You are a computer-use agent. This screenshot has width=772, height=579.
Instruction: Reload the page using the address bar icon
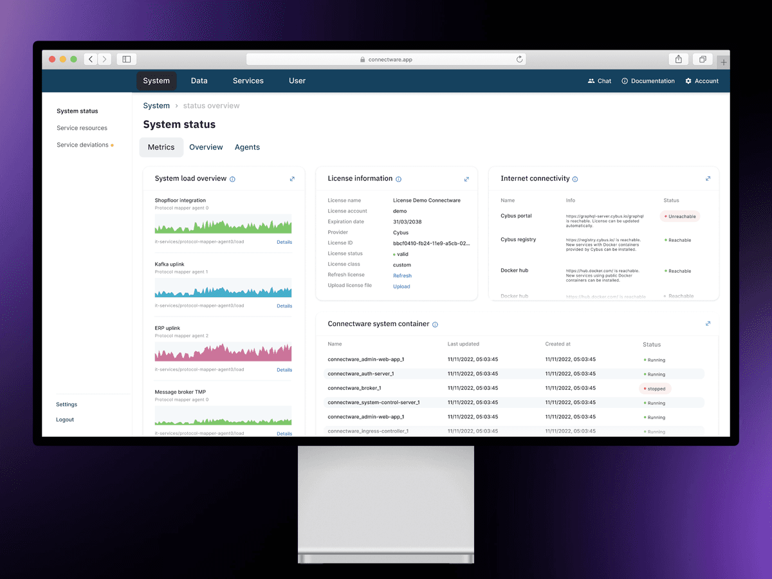tap(519, 59)
